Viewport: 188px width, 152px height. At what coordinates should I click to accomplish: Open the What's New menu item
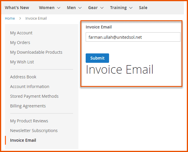(x=17, y=8)
